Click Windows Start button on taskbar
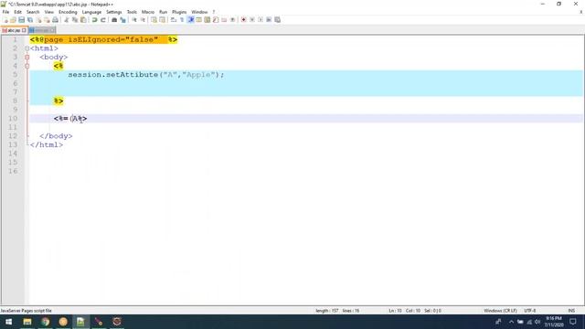Viewport: 585px width, 329px height. click(8, 322)
